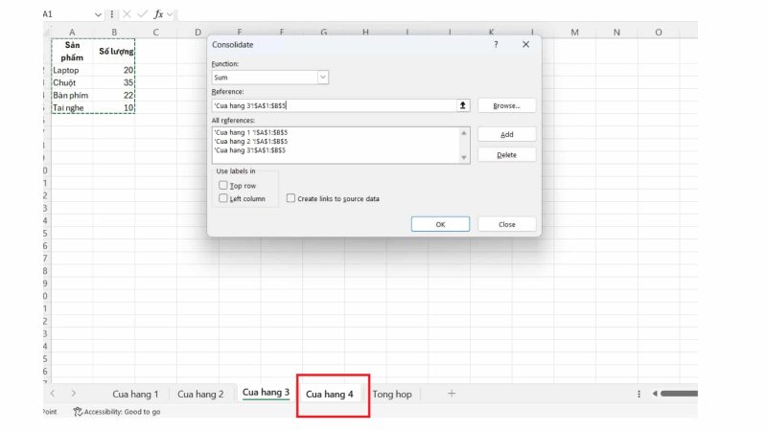Select 'Cua hang 1' reference in list
Screen dimensions: 767x431
click(251, 132)
